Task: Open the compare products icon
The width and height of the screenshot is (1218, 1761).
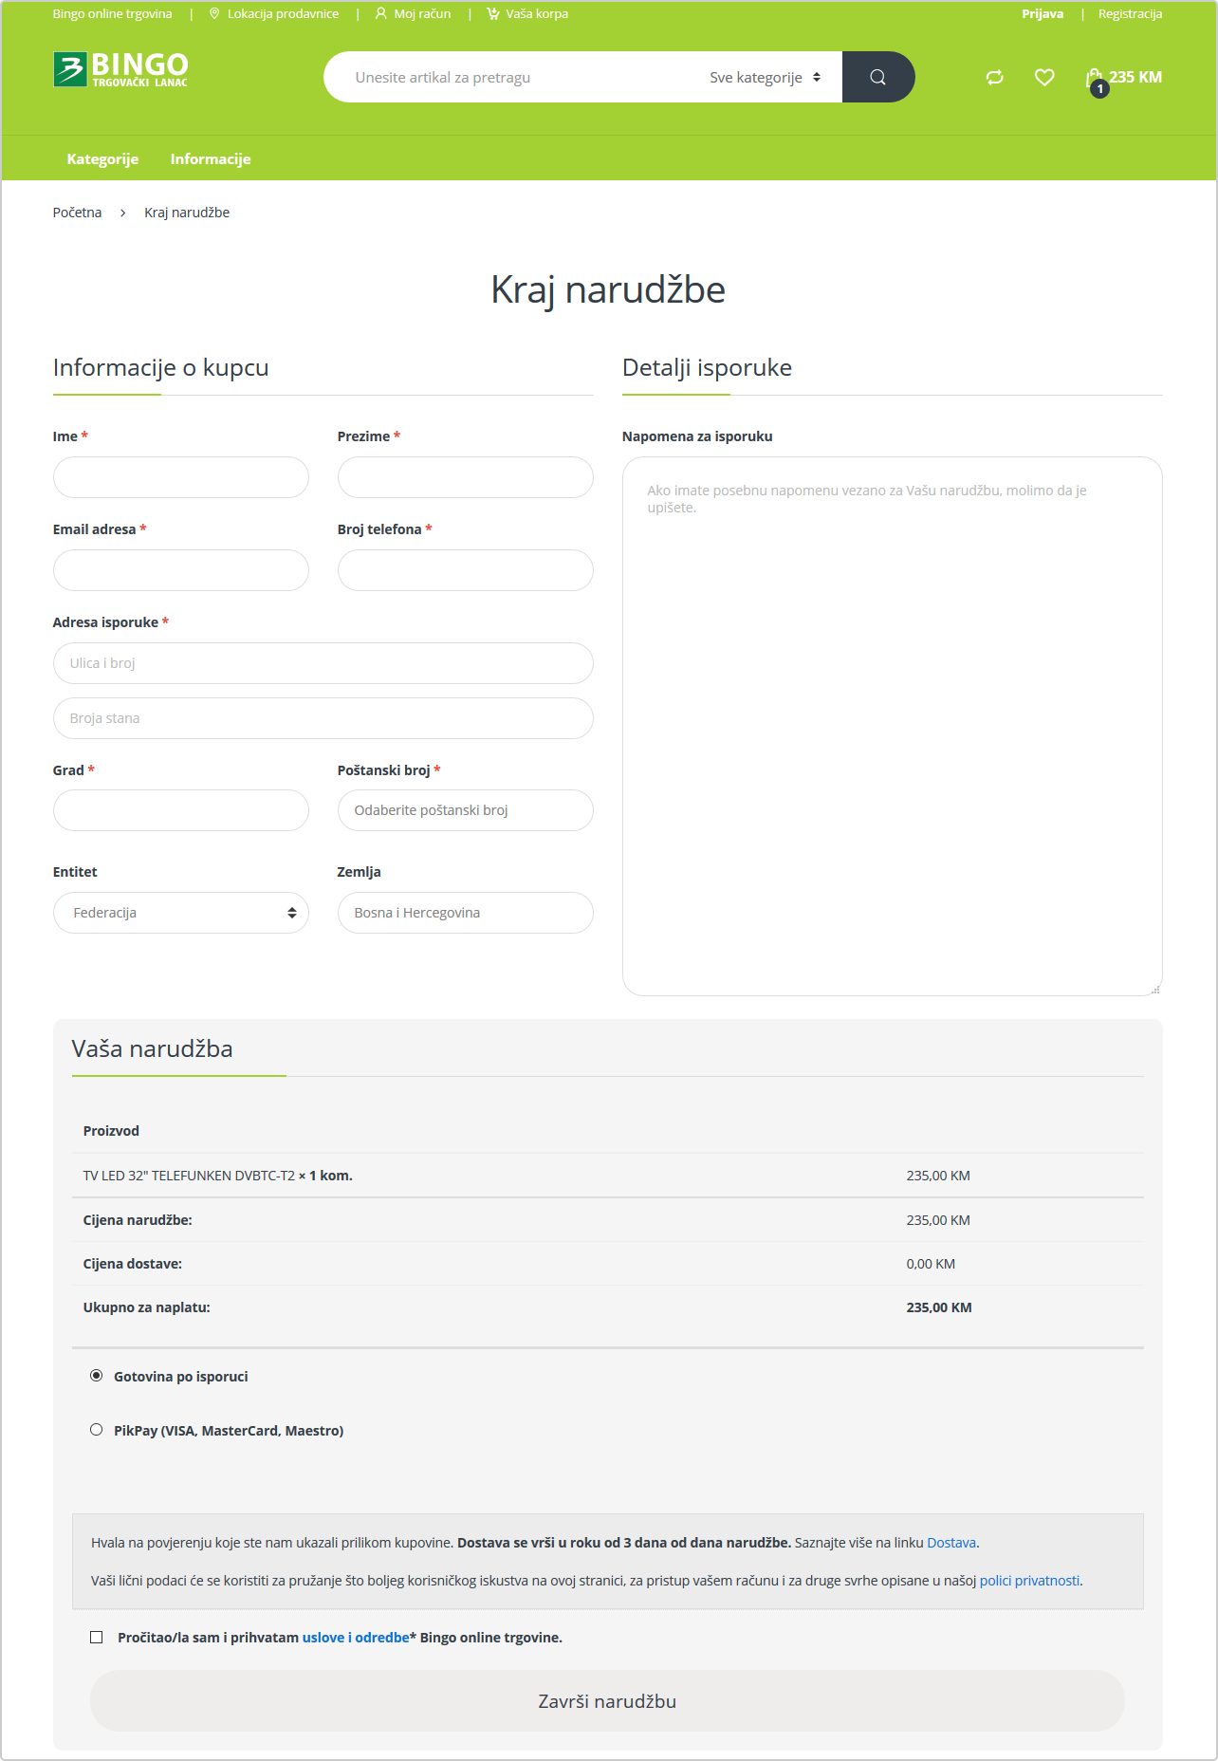Action: [x=994, y=78]
